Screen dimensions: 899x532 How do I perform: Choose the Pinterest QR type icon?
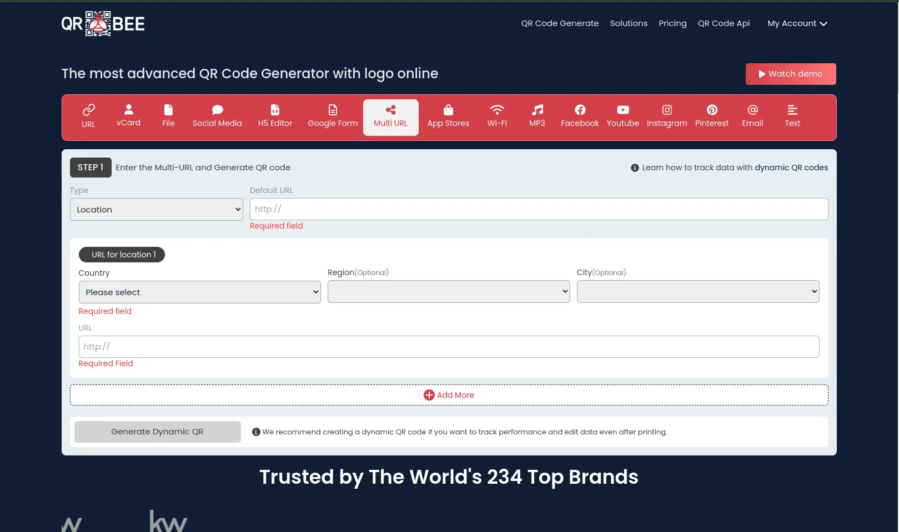[711, 110]
